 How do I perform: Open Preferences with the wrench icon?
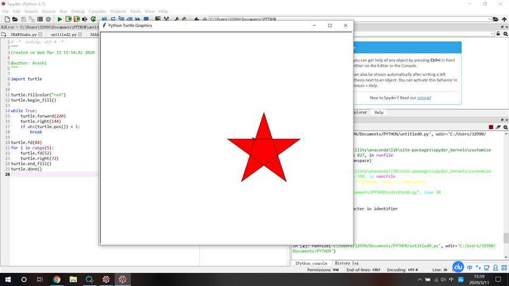pyautogui.click(x=177, y=20)
